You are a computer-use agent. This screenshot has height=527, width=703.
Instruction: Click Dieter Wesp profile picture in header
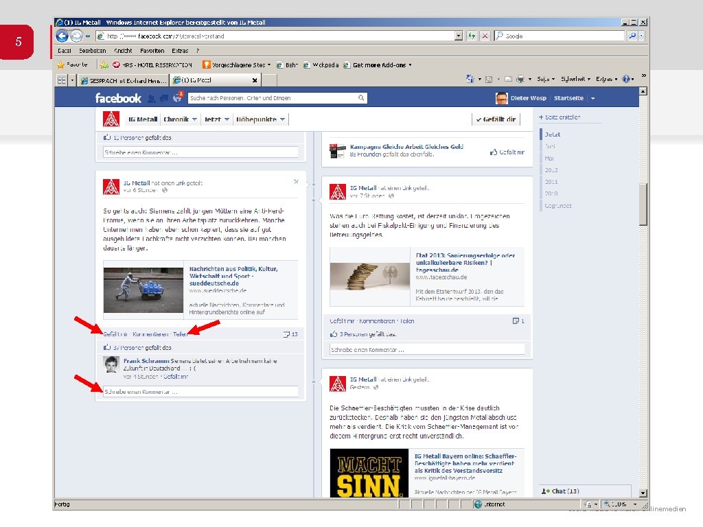pos(502,98)
